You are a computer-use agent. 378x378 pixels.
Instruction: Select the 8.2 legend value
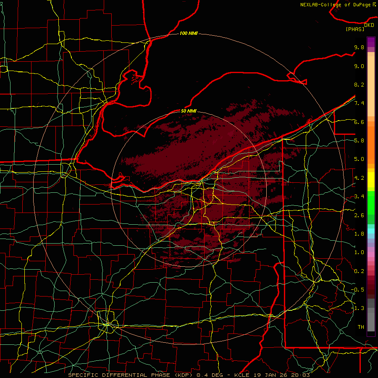point(359,84)
